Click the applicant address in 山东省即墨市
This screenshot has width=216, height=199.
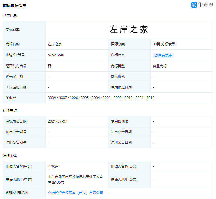[75, 180]
